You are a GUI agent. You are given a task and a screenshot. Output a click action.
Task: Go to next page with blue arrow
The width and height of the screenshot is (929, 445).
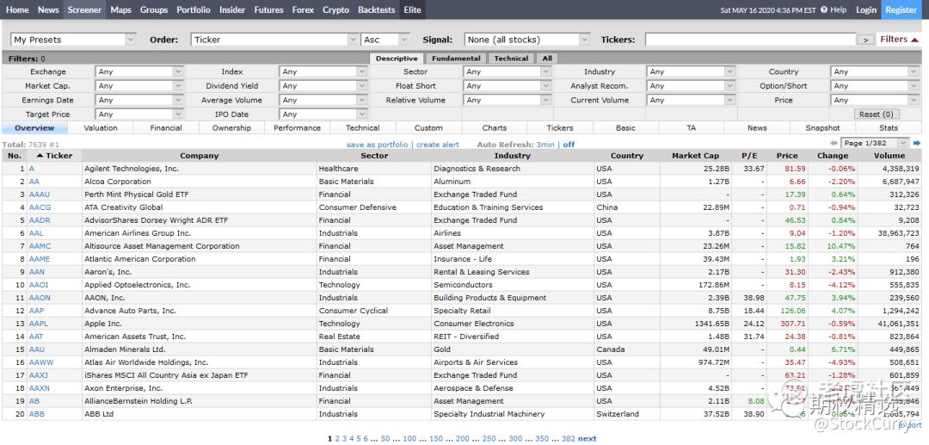tap(916, 143)
